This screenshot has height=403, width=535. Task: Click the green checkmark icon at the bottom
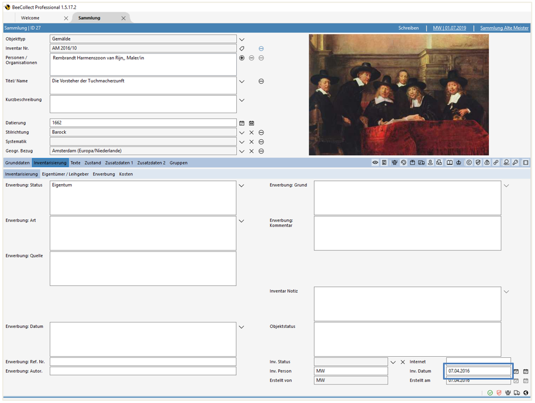490,393
